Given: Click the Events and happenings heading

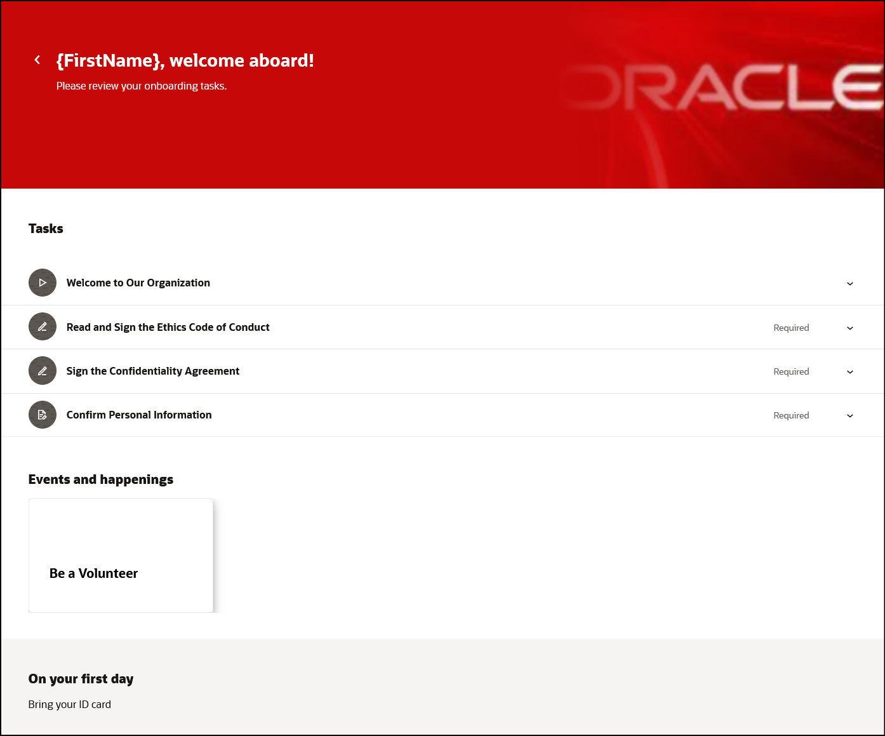Looking at the screenshot, I should [x=101, y=479].
